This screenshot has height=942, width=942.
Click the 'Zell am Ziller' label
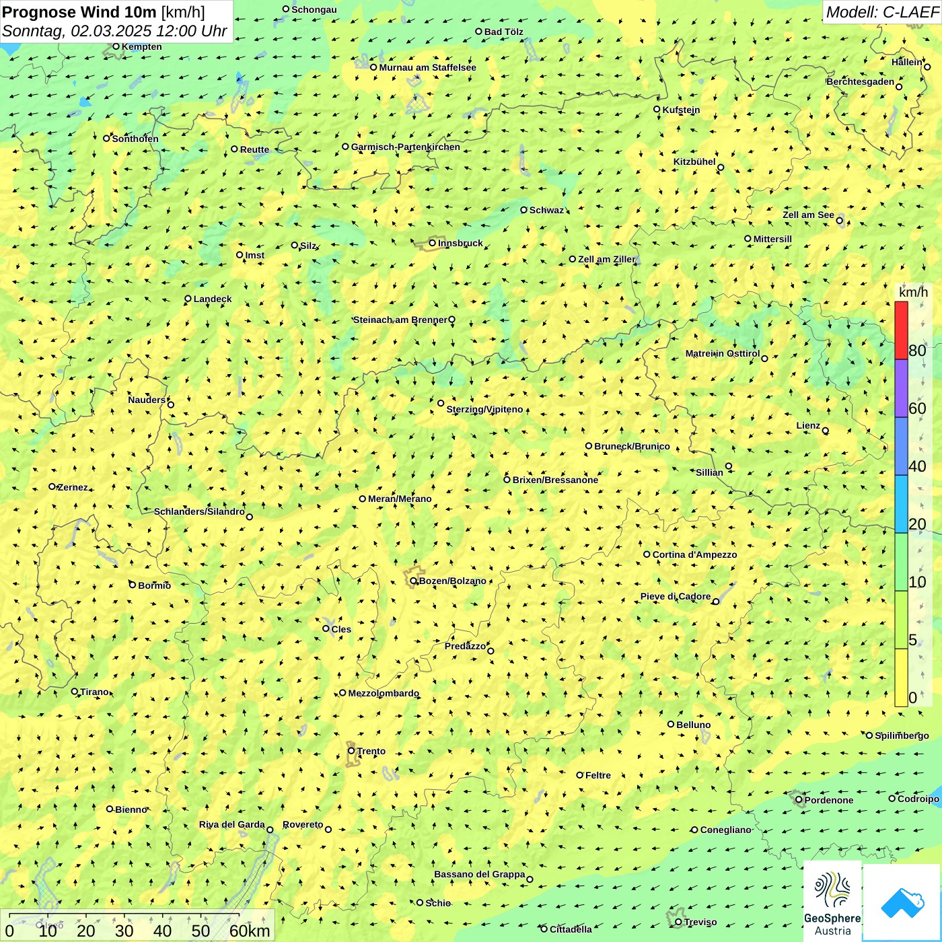point(606,259)
